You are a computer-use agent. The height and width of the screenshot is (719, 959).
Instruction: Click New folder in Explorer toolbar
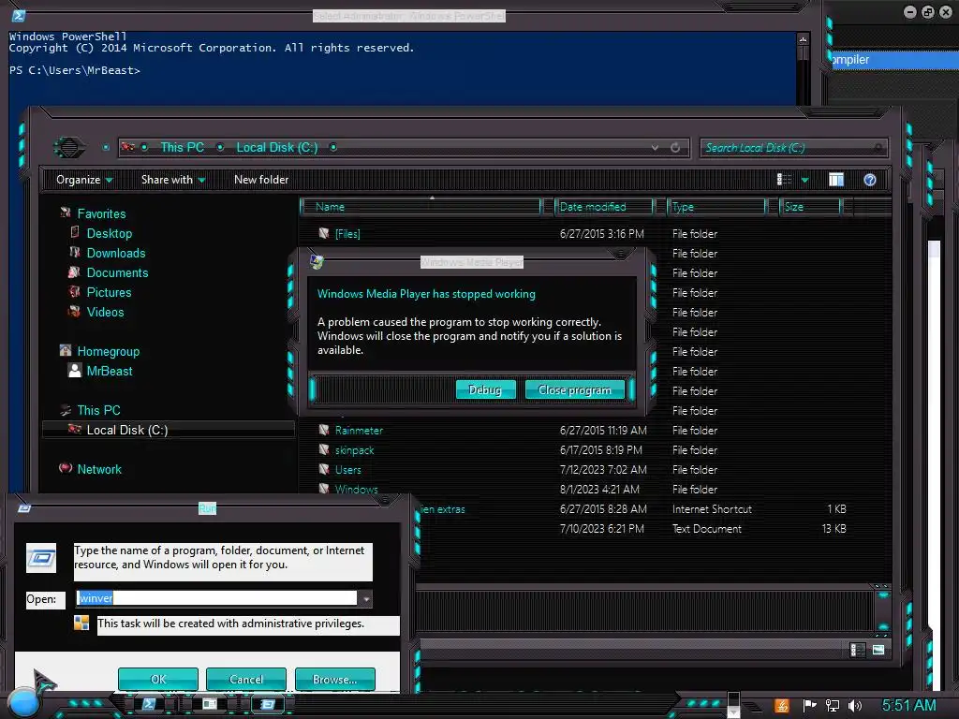(x=261, y=180)
